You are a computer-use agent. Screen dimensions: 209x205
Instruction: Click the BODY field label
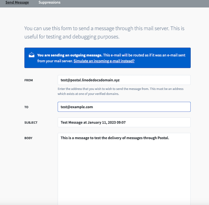pos(28,138)
